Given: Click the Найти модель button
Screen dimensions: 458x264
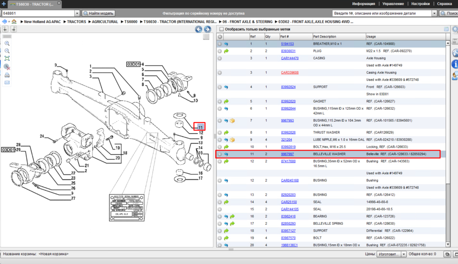Looking at the screenshot, I should click(x=98, y=13).
